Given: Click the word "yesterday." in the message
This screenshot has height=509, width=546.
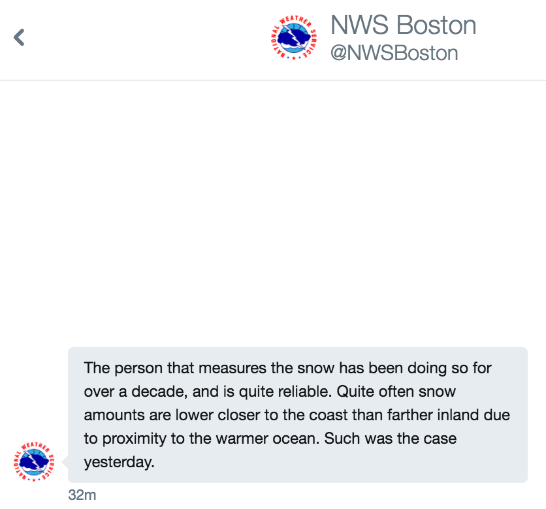Looking at the screenshot, I should [x=119, y=462].
